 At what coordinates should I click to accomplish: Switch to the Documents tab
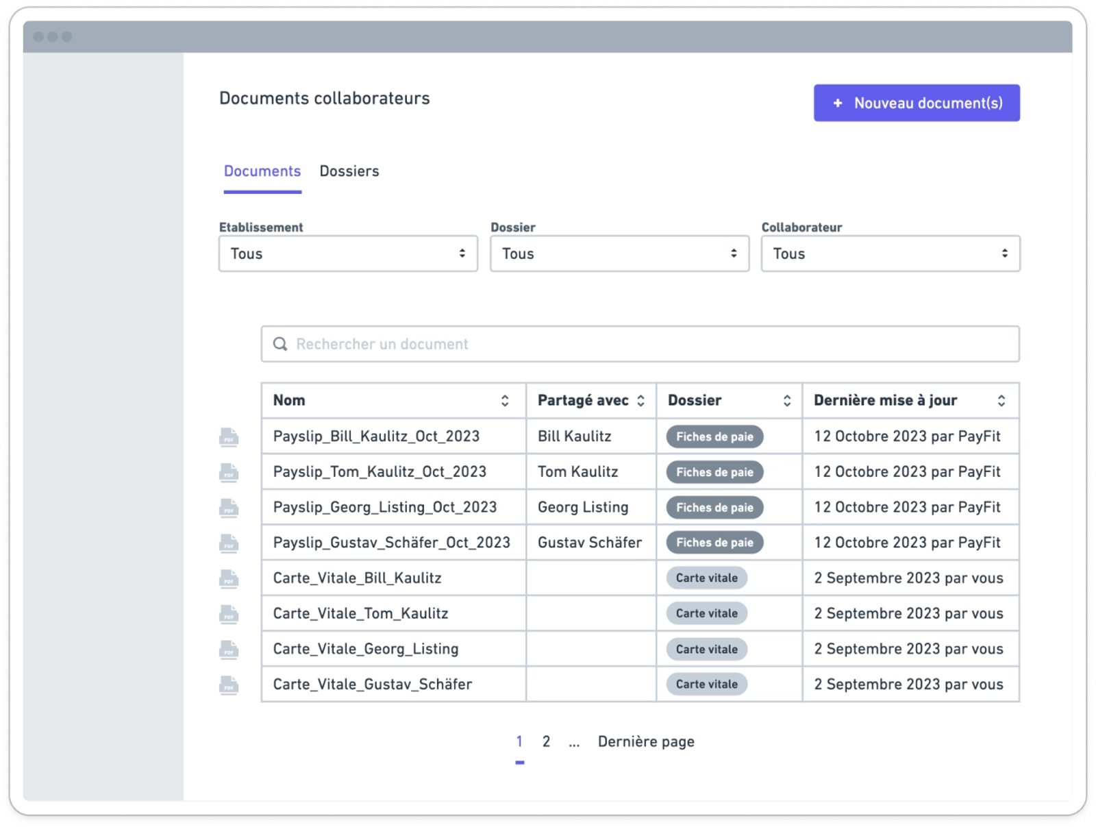pyautogui.click(x=262, y=171)
